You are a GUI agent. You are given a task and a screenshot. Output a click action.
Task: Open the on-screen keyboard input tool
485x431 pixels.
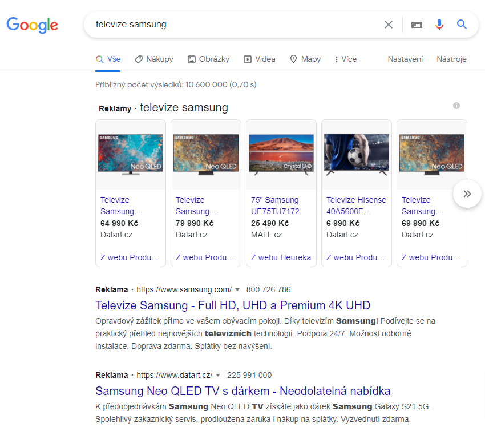tap(417, 25)
